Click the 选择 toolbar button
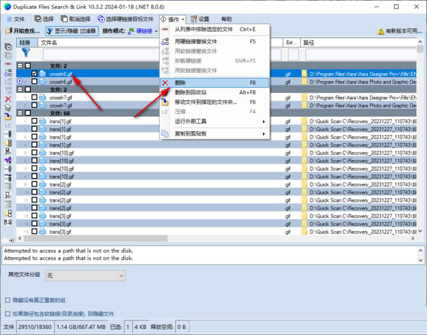427x335 pixels. 44,19
